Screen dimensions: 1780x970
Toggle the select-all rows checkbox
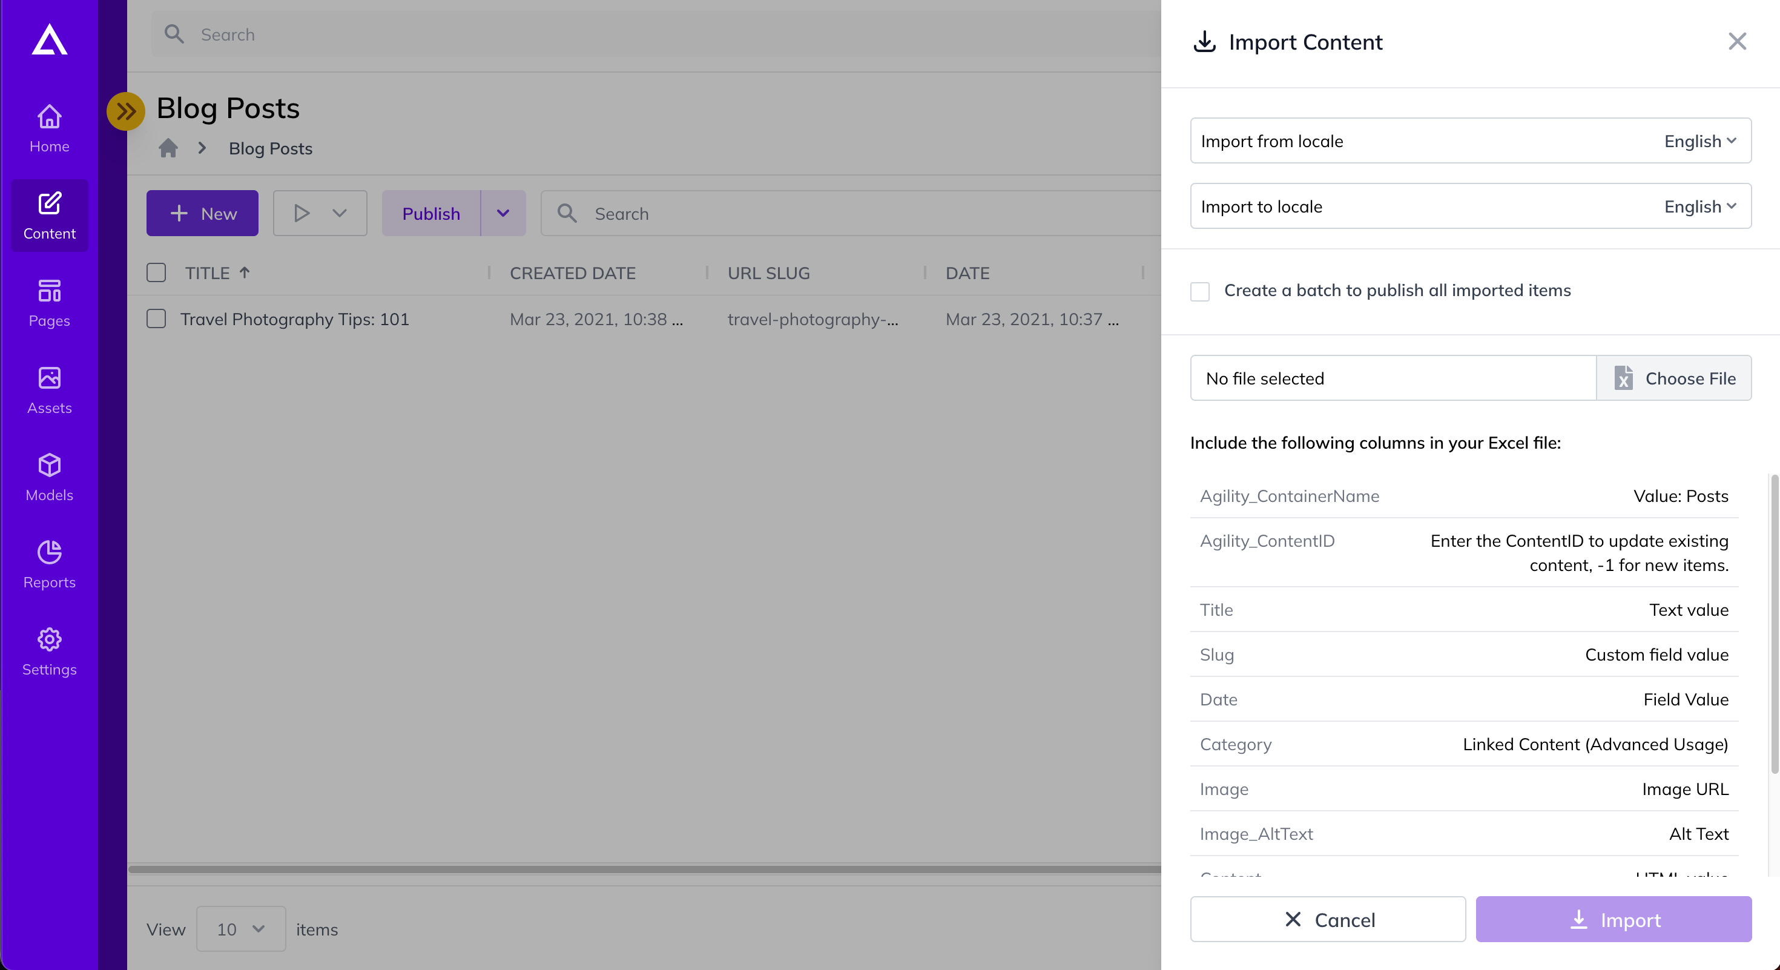pos(156,273)
